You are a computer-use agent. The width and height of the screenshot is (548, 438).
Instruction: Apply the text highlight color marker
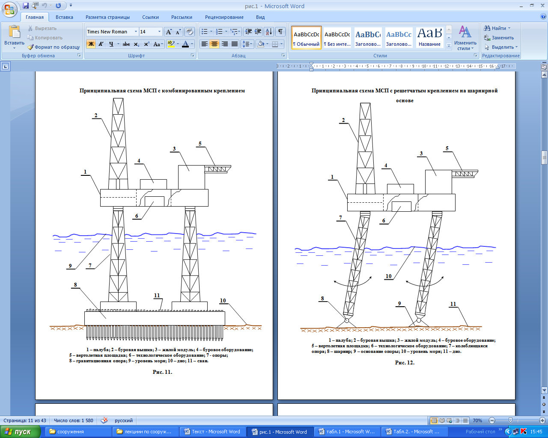click(x=170, y=44)
